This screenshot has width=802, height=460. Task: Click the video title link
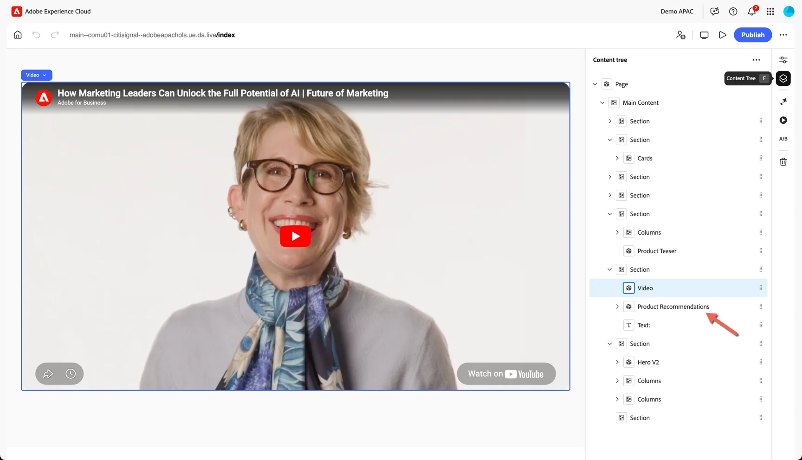(223, 93)
